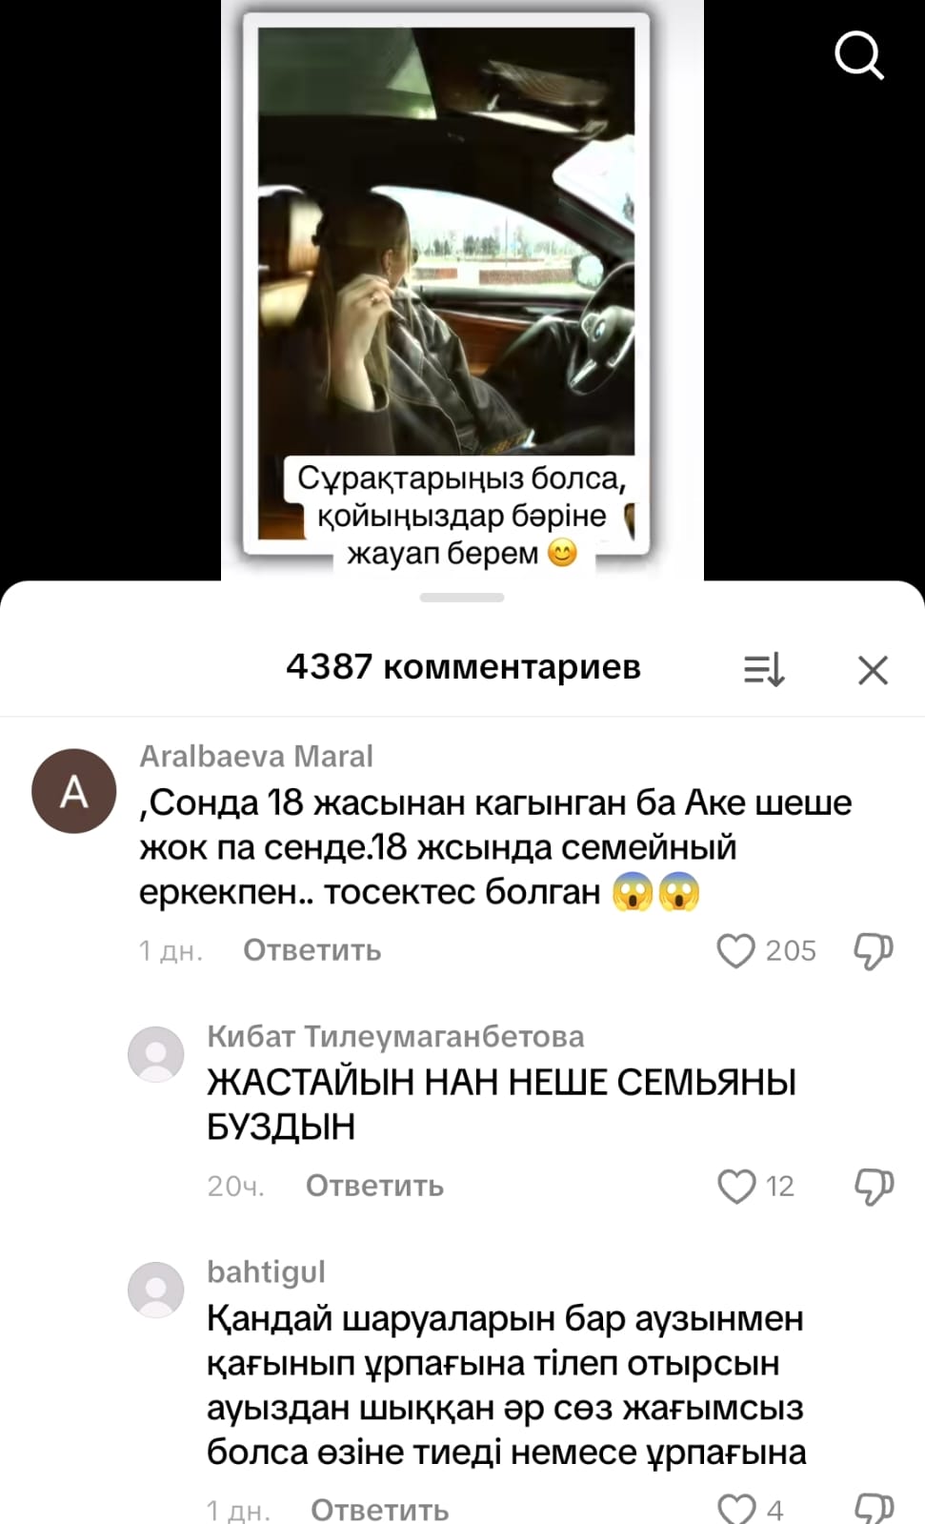Dislike Кибат Тилеумаганбетова's comment
The height and width of the screenshot is (1524, 925).
(x=874, y=1186)
